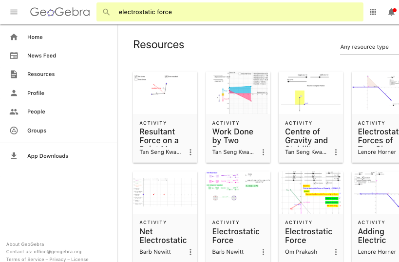Open News Feed in sidebar
The height and width of the screenshot is (262, 399).
click(41, 56)
